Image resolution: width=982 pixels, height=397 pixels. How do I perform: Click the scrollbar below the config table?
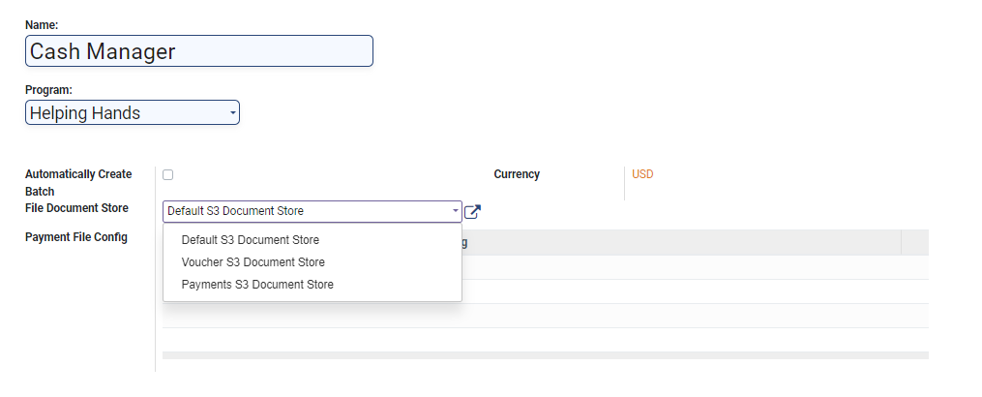coord(545,355)
